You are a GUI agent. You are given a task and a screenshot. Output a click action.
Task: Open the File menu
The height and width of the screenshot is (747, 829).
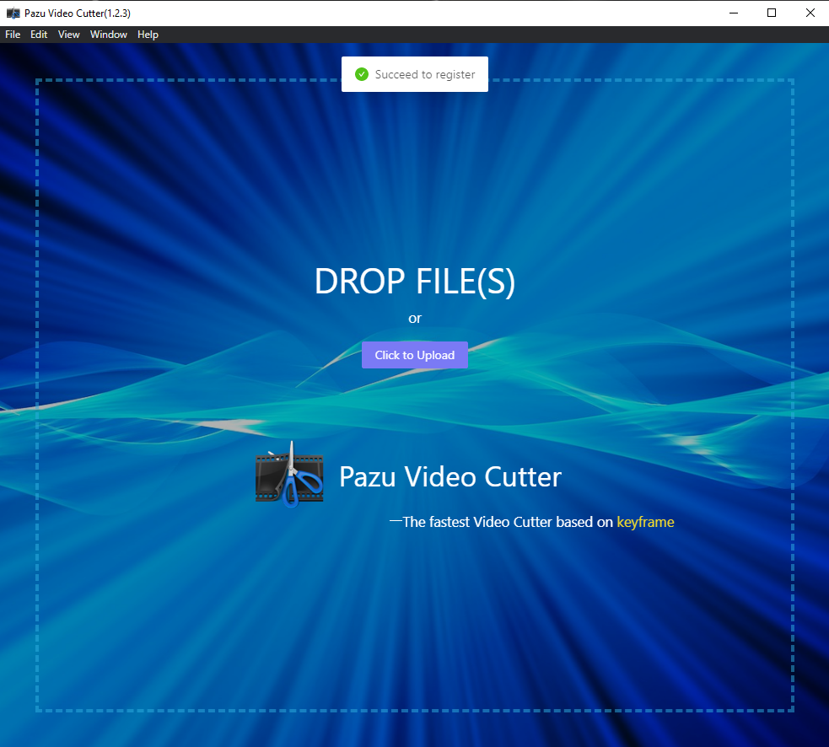click(13, 35)
